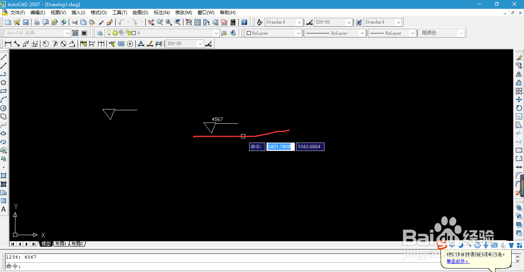Image resolution: width=524 pixels, height=272 pixels.
Task: Click the 单击此处 link in balloon
Action: click(457, 261)
